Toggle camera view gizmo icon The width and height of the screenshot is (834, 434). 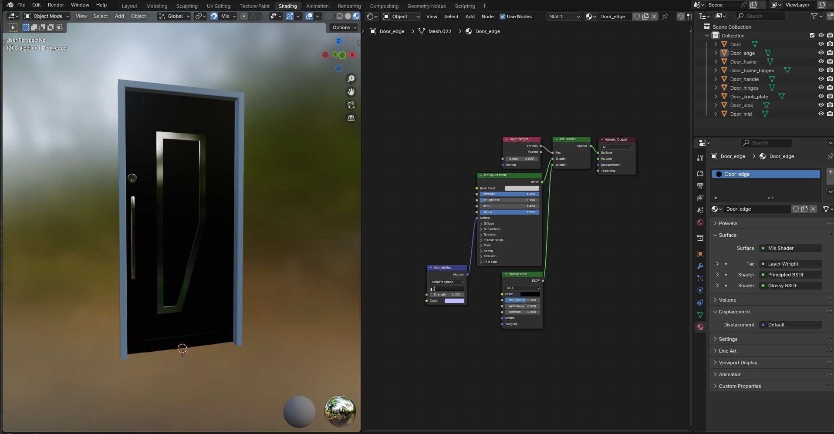pos(351,105)
